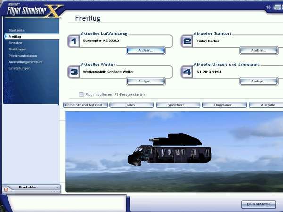This screenshot has height=212, width=283.
Task: Enable Flug mit offenem FS-Fenster starten
Action: (82, 95)
